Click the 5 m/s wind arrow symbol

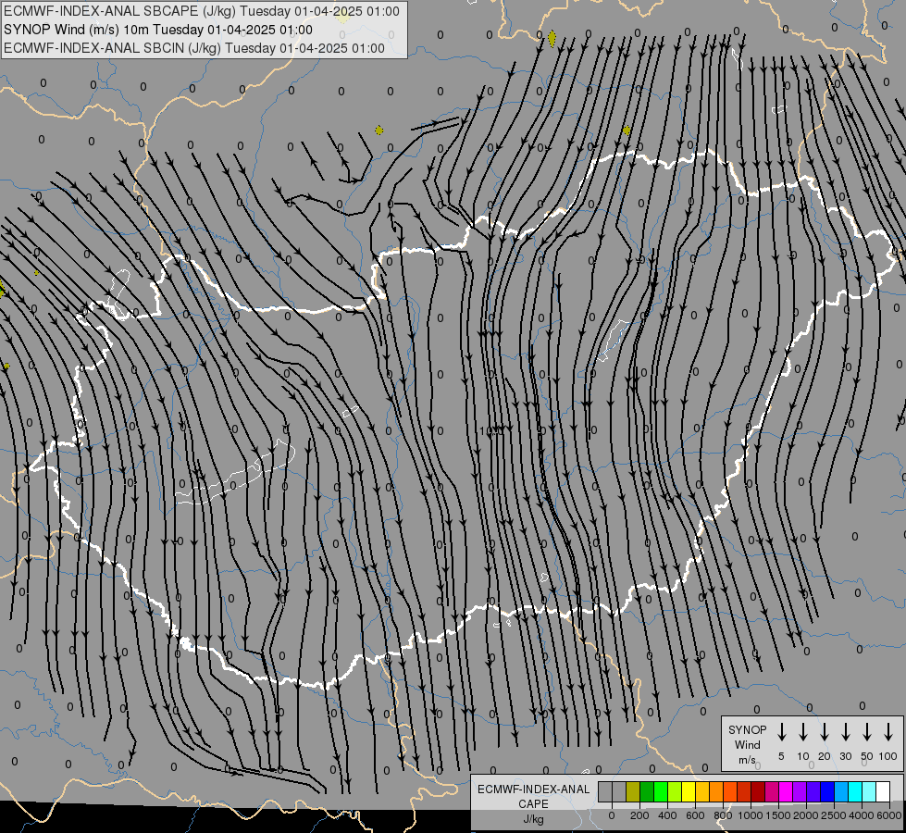(x=782, y=732)
